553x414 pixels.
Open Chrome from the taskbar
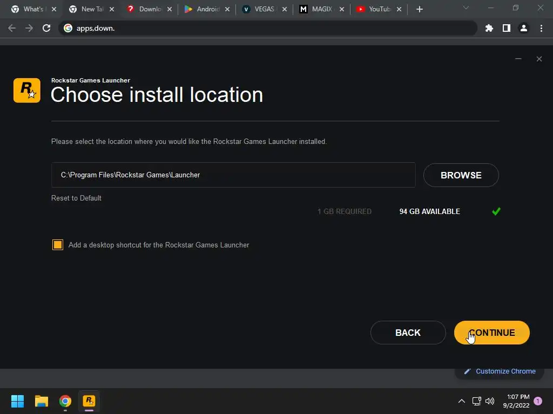click(x=65, y=401)
